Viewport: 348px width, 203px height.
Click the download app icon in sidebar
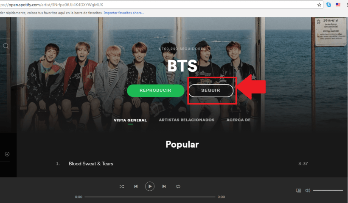coord(7,154)
